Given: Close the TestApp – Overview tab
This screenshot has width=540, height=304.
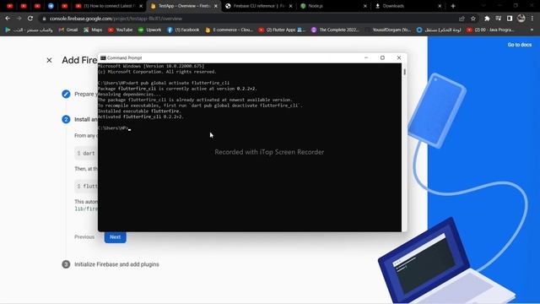Looking at the screenshot, I should tap(216, 6).
